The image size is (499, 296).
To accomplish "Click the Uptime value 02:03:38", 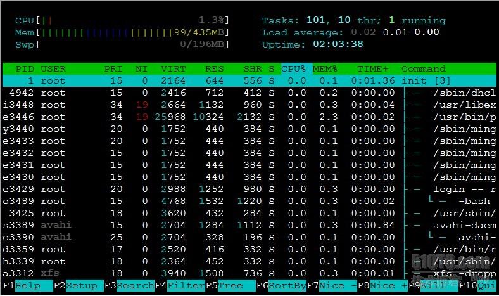I will [338, 44].
